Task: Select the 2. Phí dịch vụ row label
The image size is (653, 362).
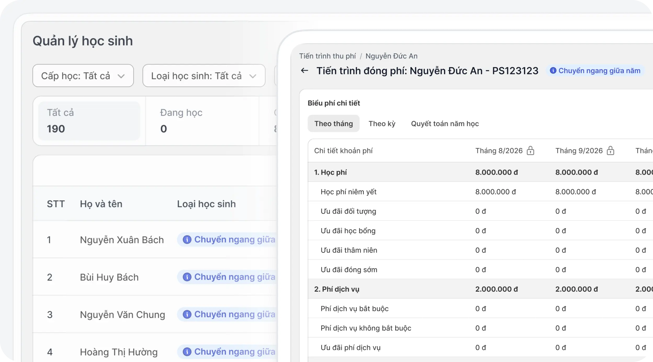Action: 337,289
